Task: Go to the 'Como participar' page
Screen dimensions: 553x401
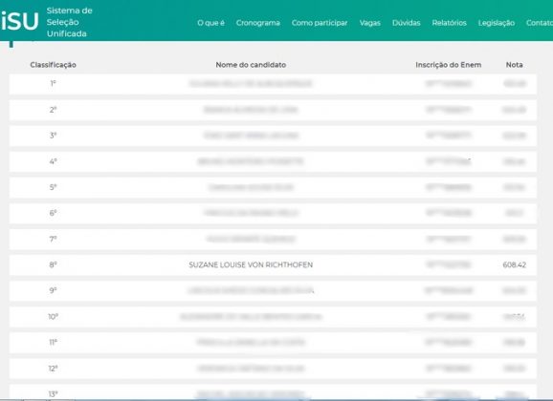Action: (x=320, y=23)
